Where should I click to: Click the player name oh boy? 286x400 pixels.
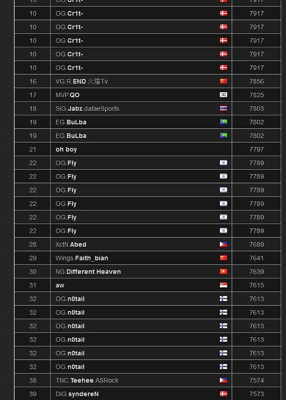66,149
